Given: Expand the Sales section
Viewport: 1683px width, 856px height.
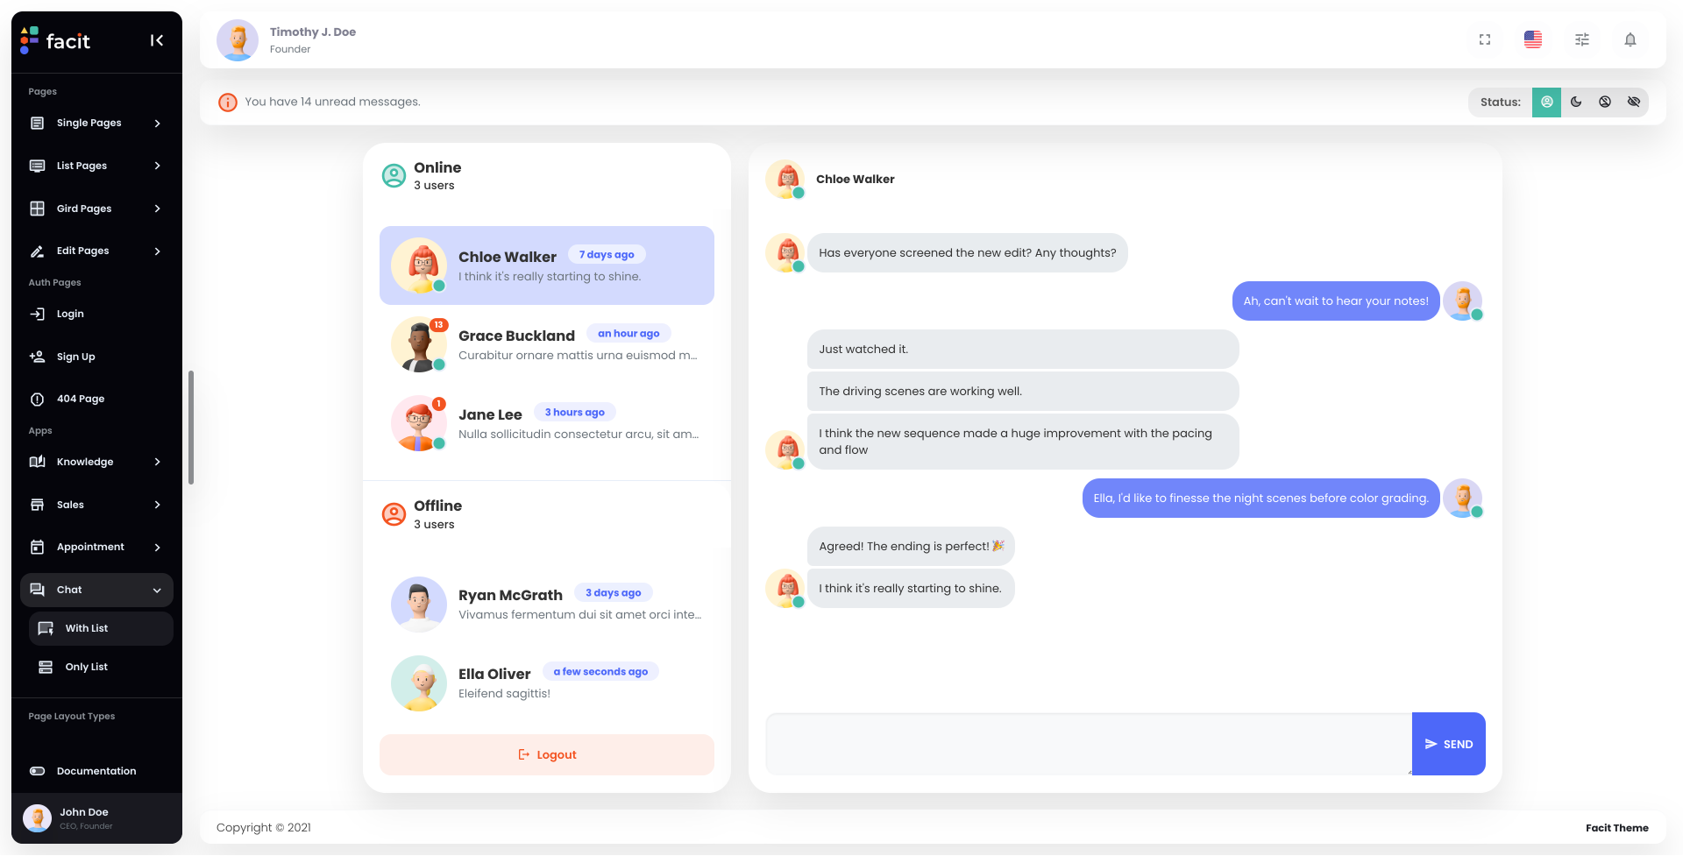Looking at the screenshot, I should [x=96, y=505].
